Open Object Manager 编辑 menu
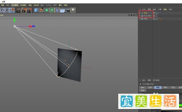182x112 pixels. coord(149,9)
